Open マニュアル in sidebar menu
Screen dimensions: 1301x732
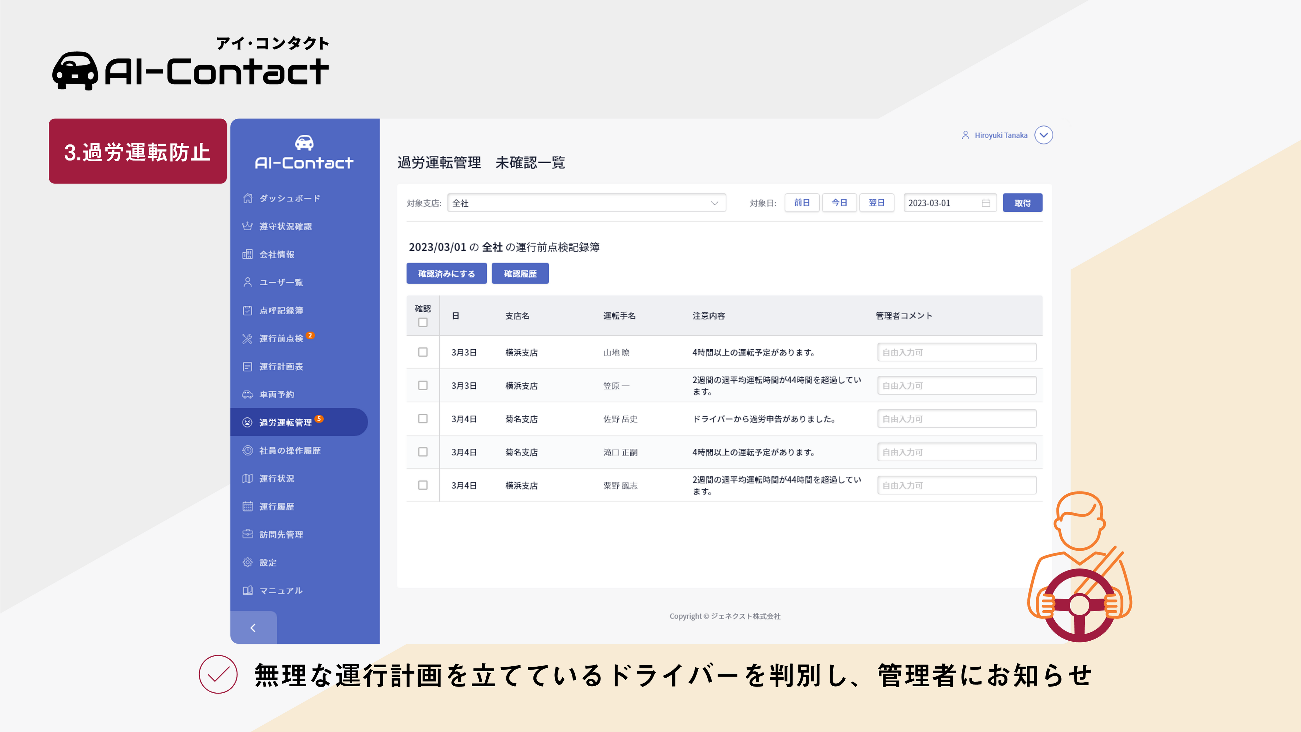[281, 590]
